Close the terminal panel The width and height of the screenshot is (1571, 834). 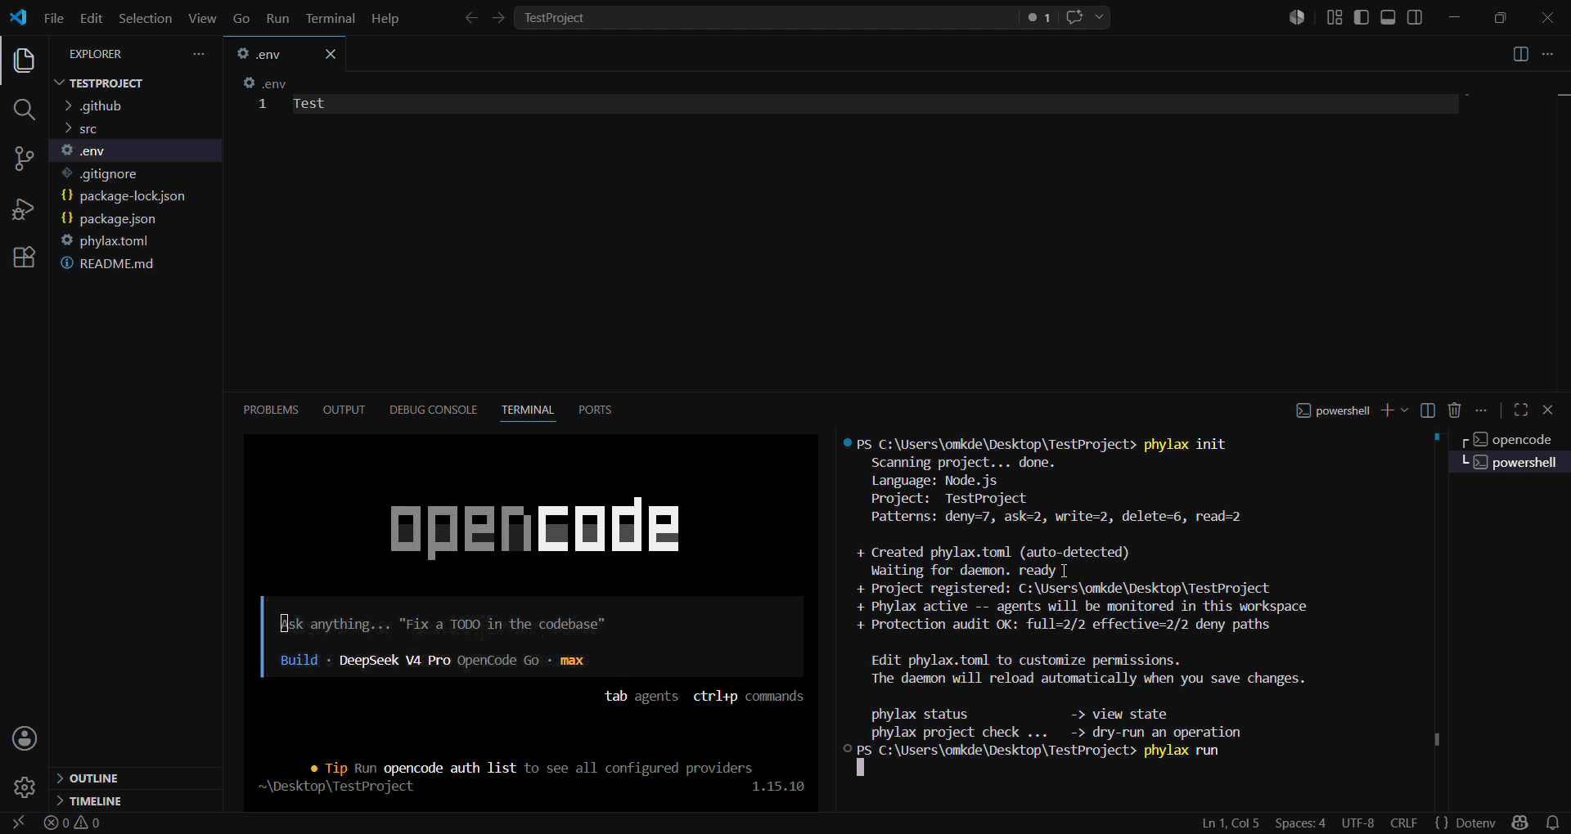[1547, 410]
